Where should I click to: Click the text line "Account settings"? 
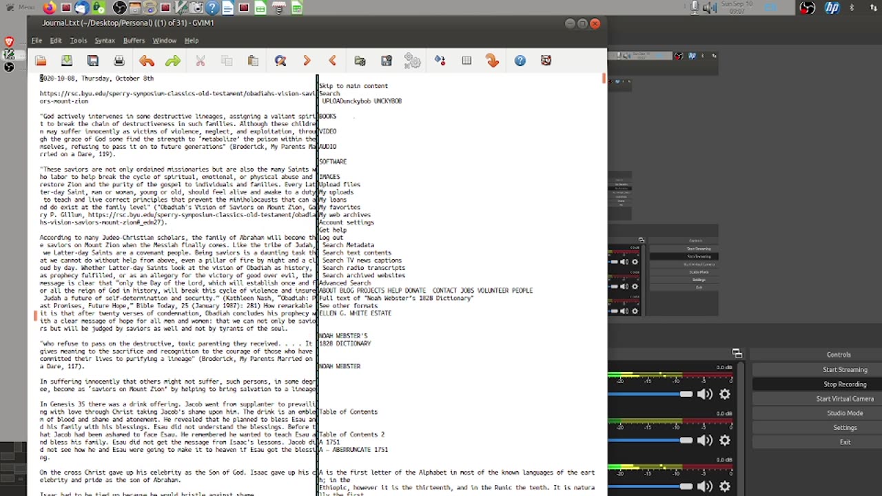pos(347,223)
